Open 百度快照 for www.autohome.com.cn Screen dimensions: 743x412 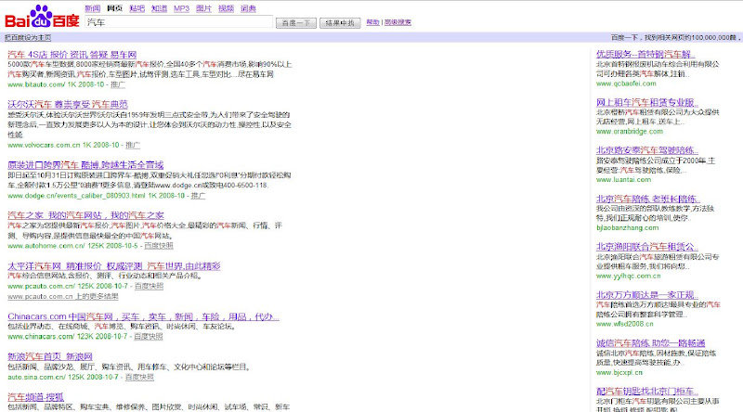pyautogui.click(x=159, y=246)
